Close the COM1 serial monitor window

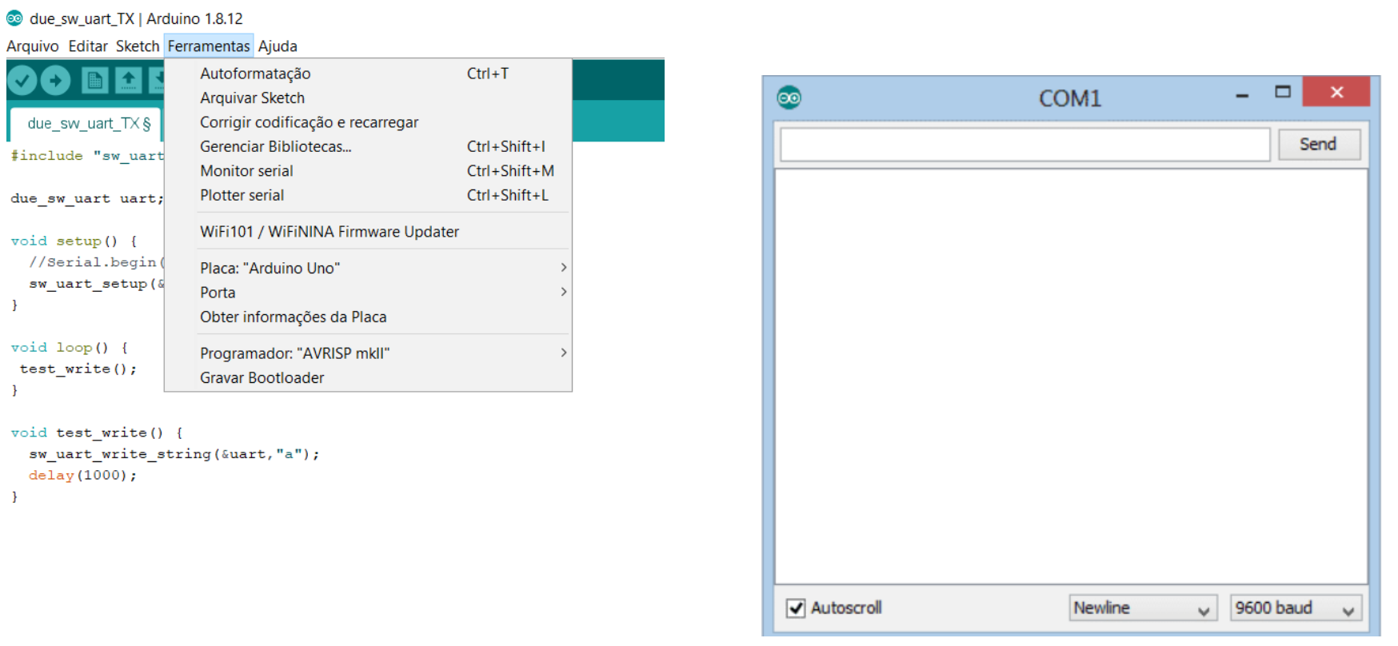[1336, 92]
